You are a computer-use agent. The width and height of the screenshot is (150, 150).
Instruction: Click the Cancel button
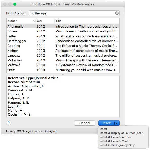click(85, 123)
